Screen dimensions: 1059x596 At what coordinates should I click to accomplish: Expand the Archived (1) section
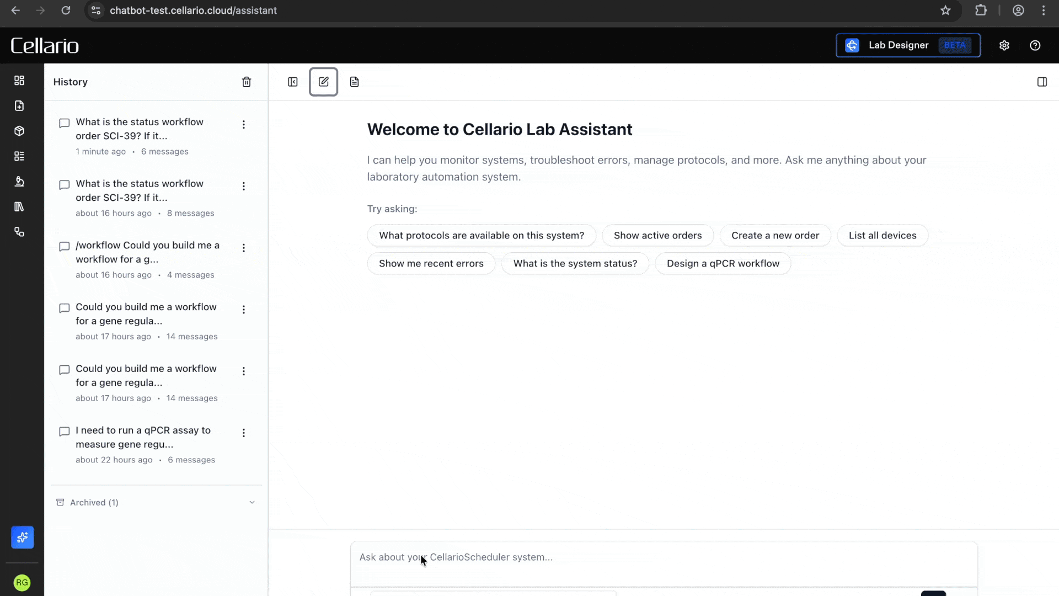pos(156,502)
